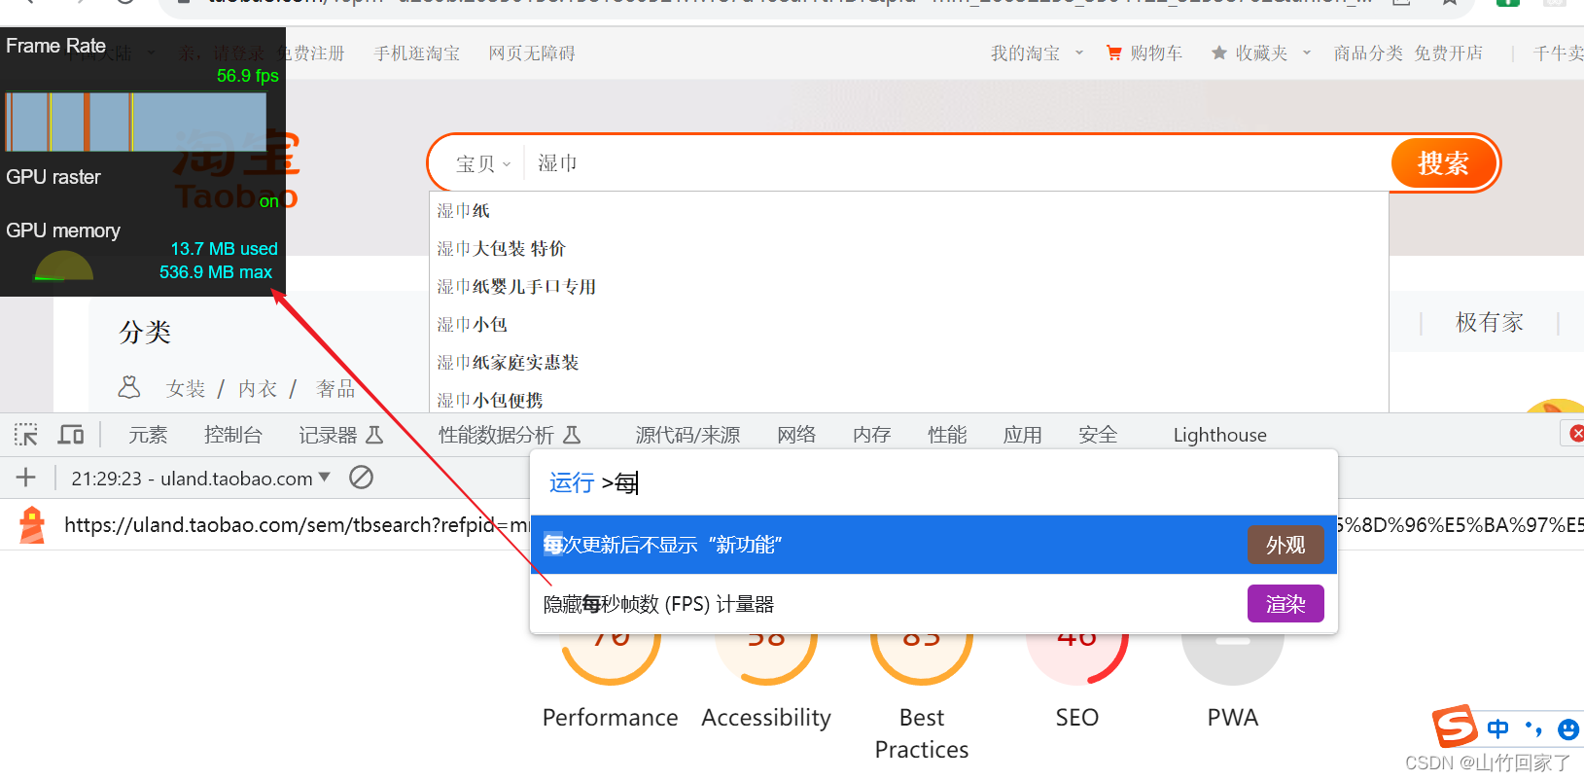Click the shopping cart icon
The image size is (1584, 781).
point(1114,53)
